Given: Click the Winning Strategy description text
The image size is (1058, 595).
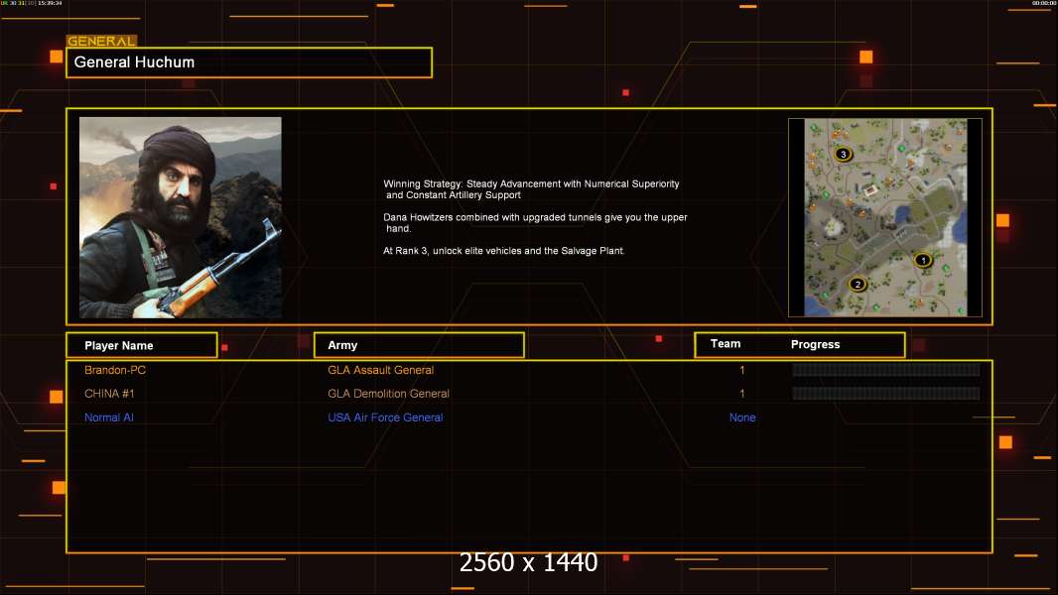Looking at the screenshot, I should point(531,189).
